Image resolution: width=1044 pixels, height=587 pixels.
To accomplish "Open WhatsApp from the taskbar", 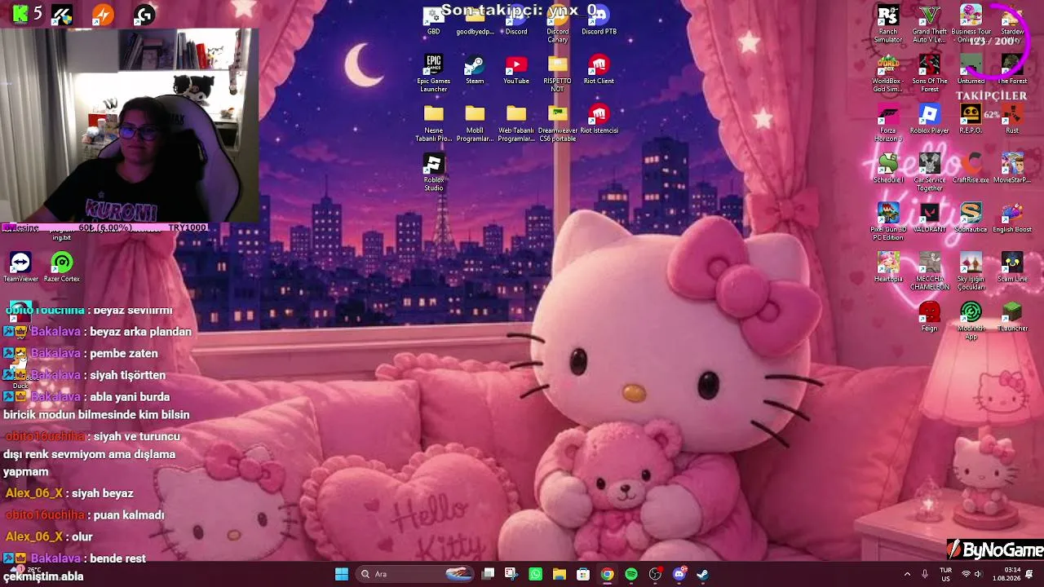I will pyautogui.click(x=535, y=574).
